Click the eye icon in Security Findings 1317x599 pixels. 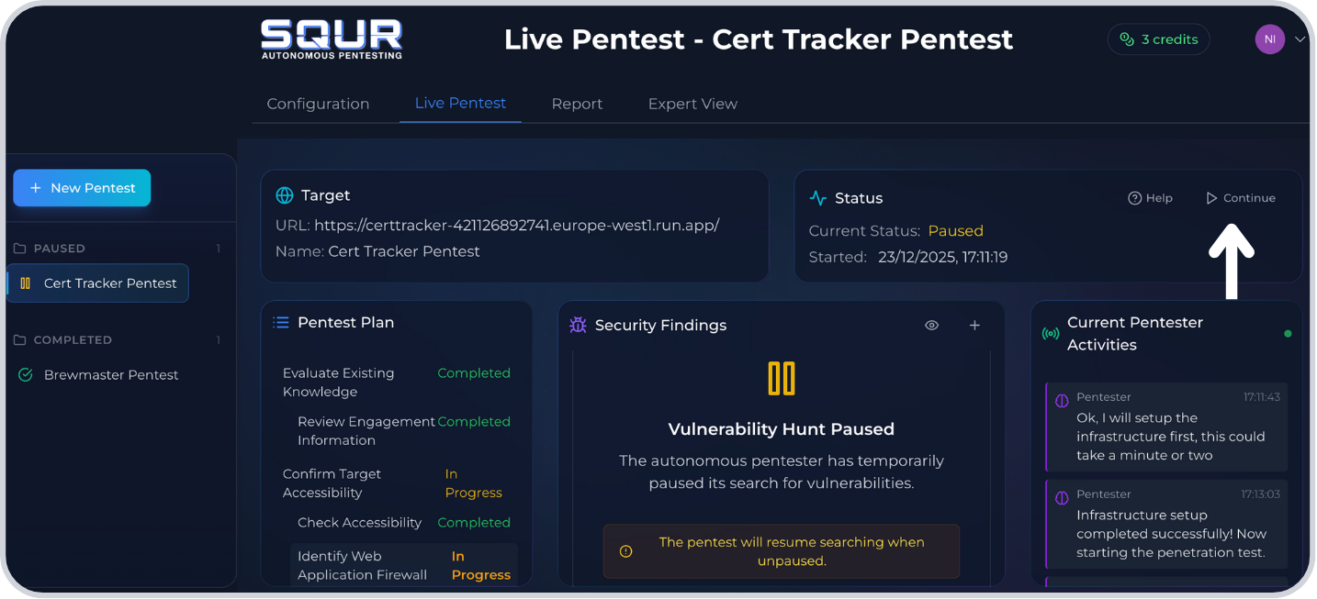[x=931, y=326]
